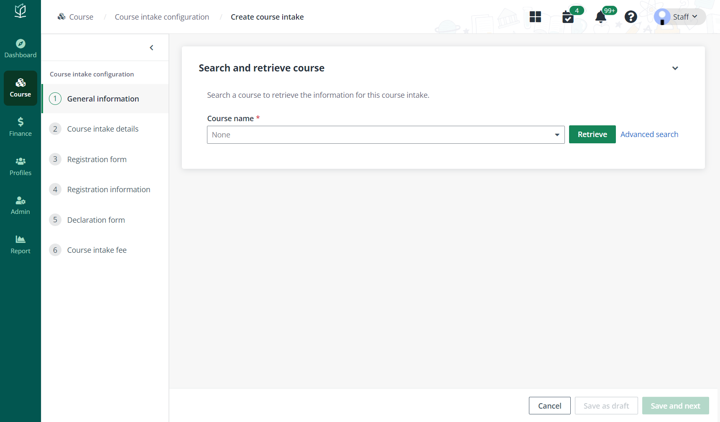Go to Profiles section
720x422 pixels.
[x=20, y=166]
